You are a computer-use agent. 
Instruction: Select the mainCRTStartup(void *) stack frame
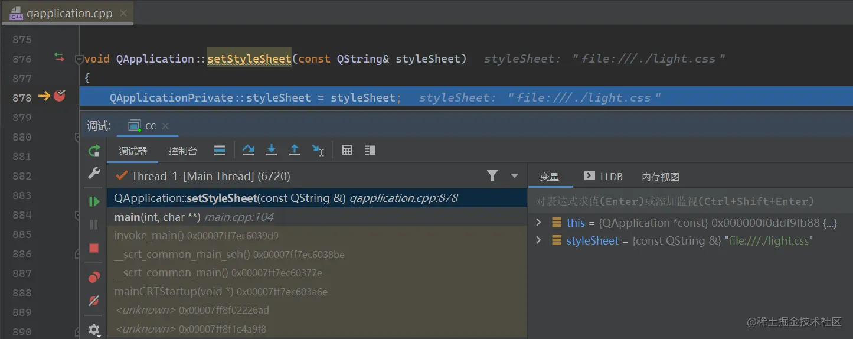click(x=317, y=292)
